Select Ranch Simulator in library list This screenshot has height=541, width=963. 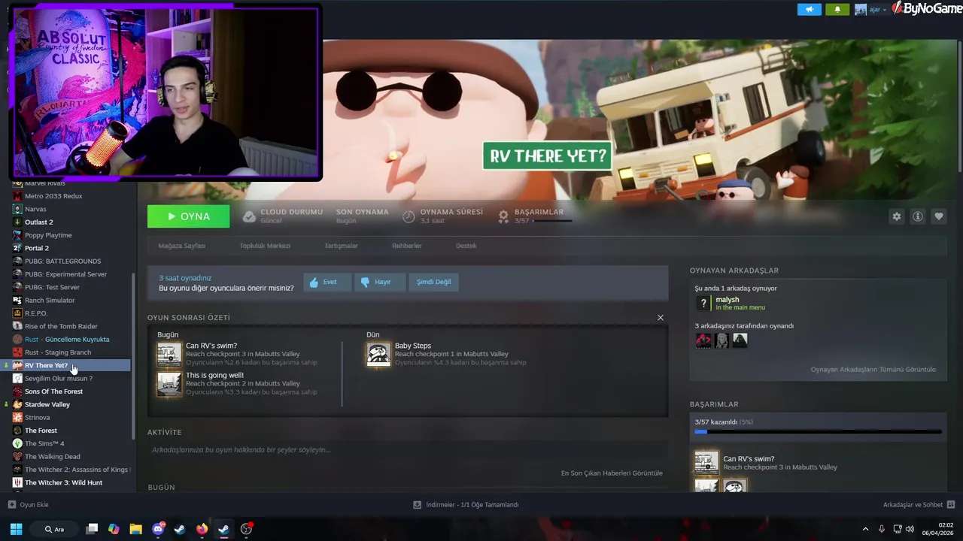pyautogui.click(x=50, y=301)
